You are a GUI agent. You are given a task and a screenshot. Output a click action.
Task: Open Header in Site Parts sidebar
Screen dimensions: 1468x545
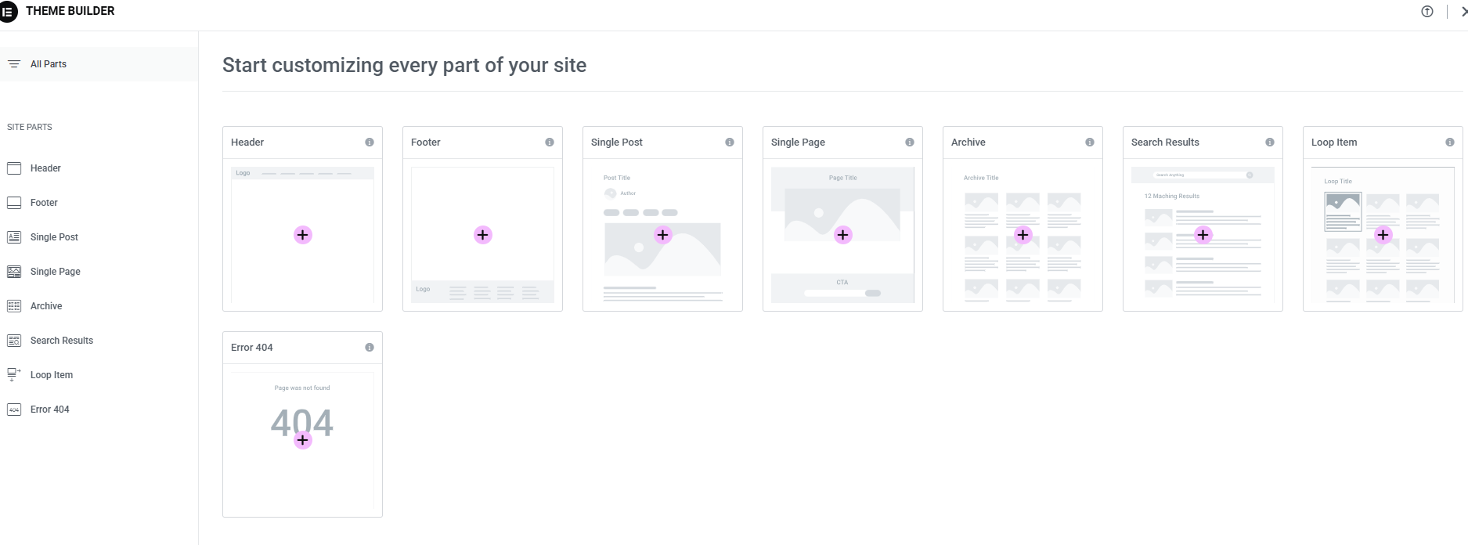(x=45, y=168)
